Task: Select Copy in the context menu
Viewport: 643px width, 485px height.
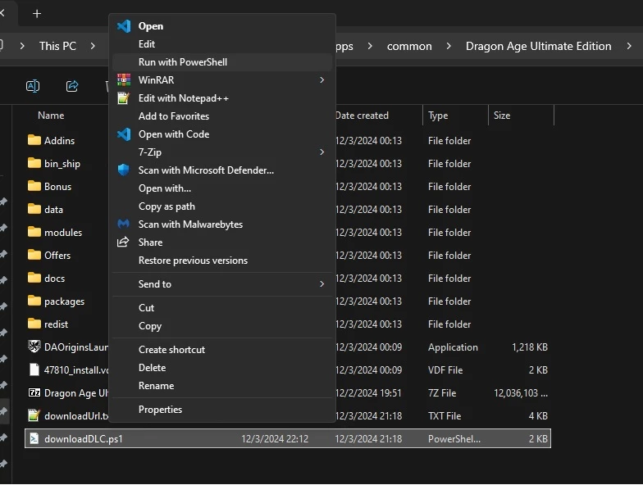Action: (x=222, y=326)
